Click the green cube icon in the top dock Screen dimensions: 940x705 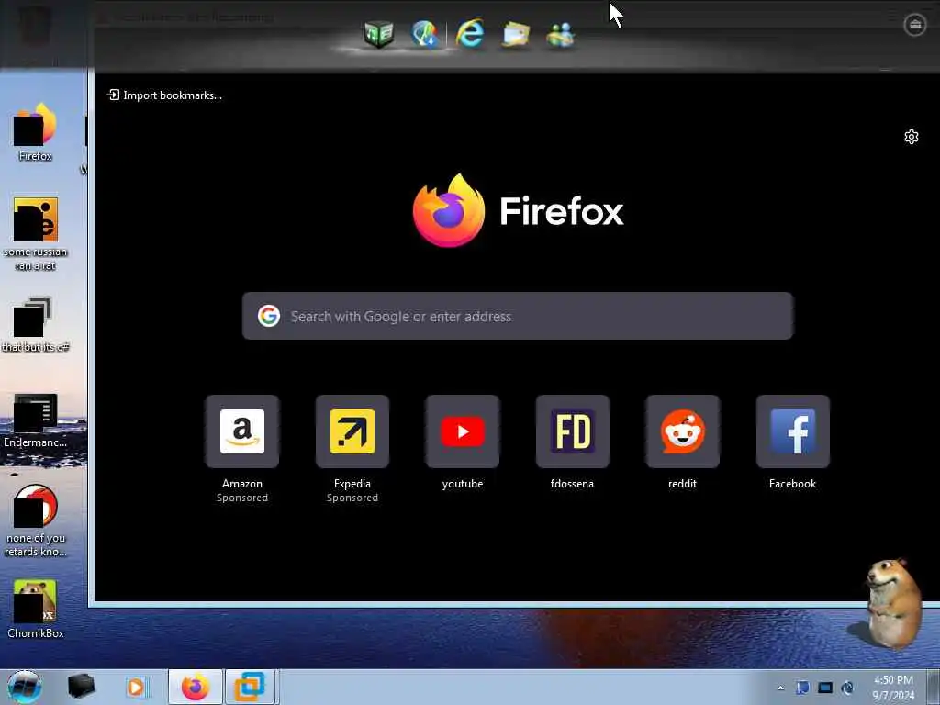tap(379, 34)
